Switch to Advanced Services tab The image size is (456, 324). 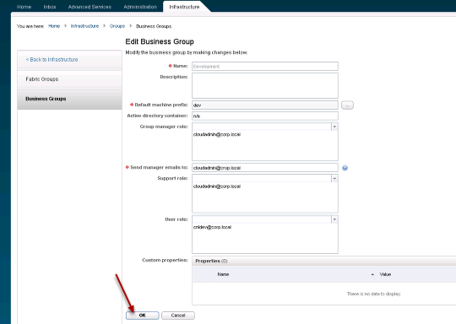click(x=90, y=7)
